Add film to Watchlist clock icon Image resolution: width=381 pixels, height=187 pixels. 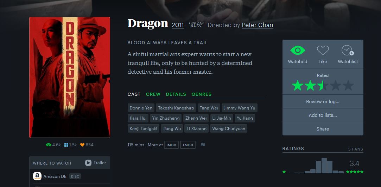pyautogui.click(x=348, y=51)
